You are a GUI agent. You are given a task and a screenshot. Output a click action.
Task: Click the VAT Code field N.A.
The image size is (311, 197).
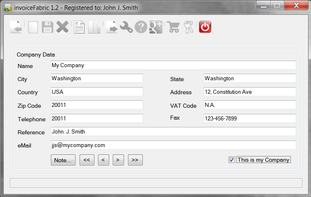click(250, 105)
